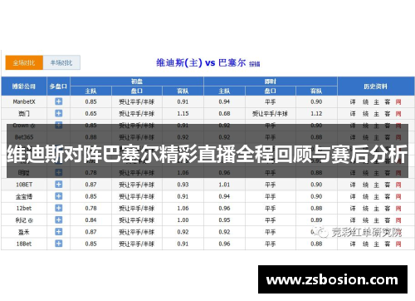
Task: Click the 0.65 odds in 澳门 row
Action: coord(90,114)
